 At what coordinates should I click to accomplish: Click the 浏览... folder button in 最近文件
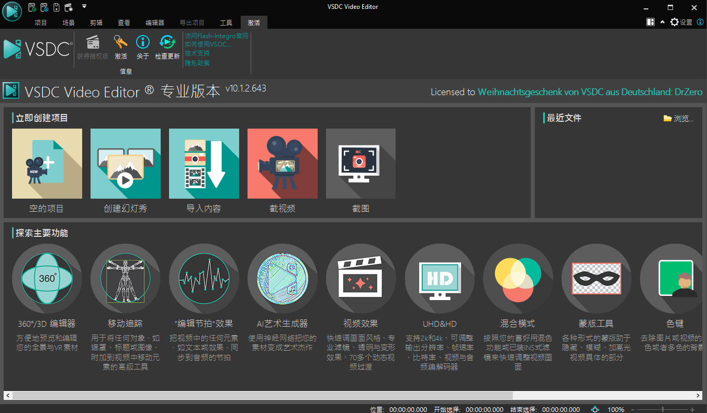pyautogui.click(x=679, y=119)
